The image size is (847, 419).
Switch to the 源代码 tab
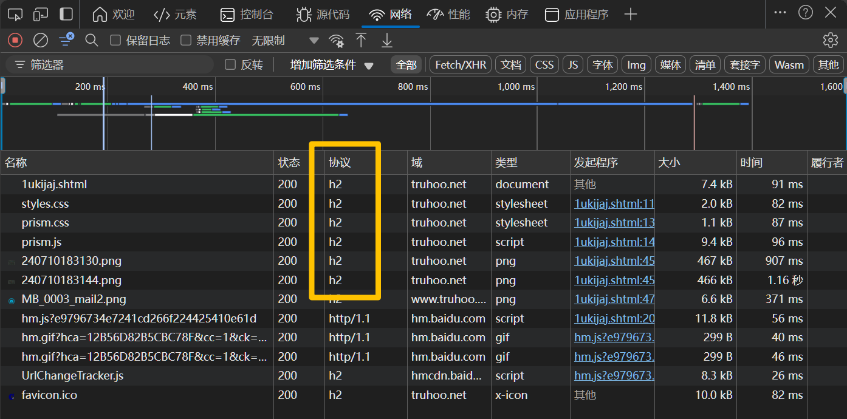click(323, 15)
